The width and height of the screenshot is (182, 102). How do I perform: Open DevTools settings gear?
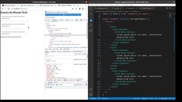point(81,20)
